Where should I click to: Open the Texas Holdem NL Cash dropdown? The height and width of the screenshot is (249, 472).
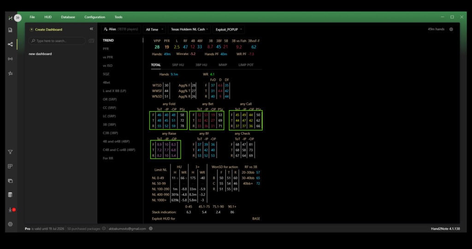[190, 29]
